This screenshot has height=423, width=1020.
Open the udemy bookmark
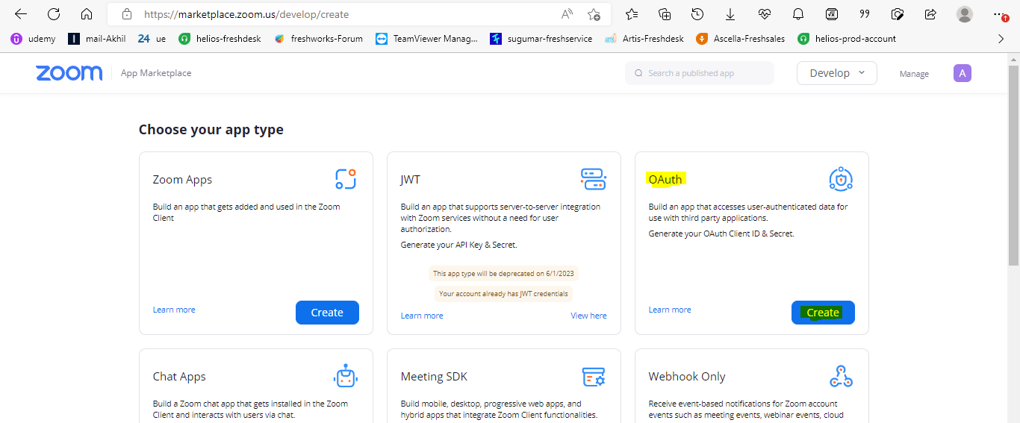point(33,39)
